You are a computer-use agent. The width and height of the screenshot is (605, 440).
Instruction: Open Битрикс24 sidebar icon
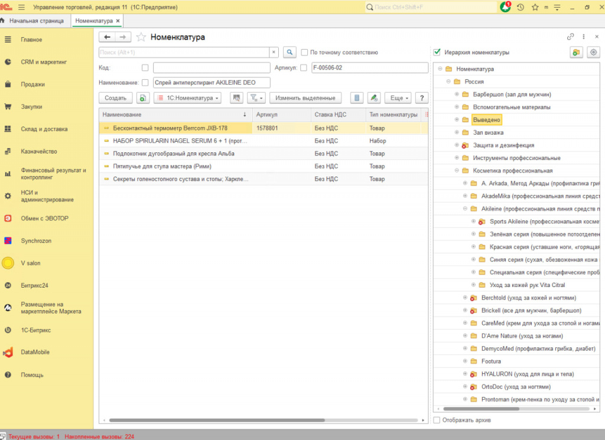[8, 285]
